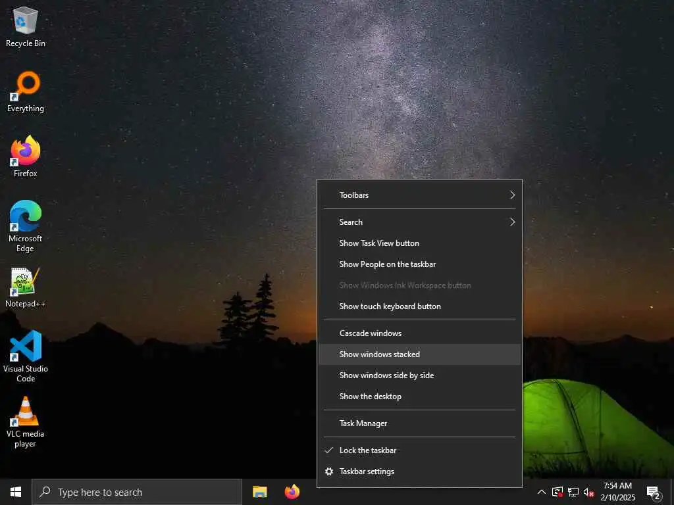The width and height of the screenshot is (674, 505).
Task: Click the Type here to search box
Action: pos(137,492)
